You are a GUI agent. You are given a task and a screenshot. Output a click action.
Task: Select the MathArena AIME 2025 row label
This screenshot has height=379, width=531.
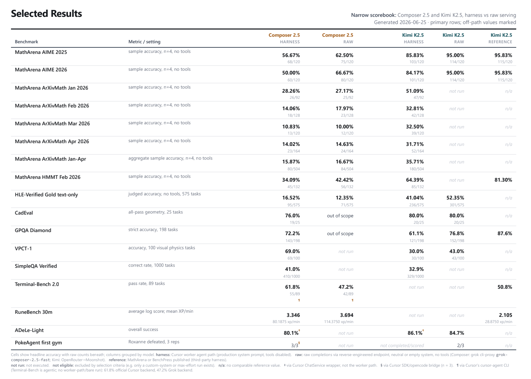point(41,52)
